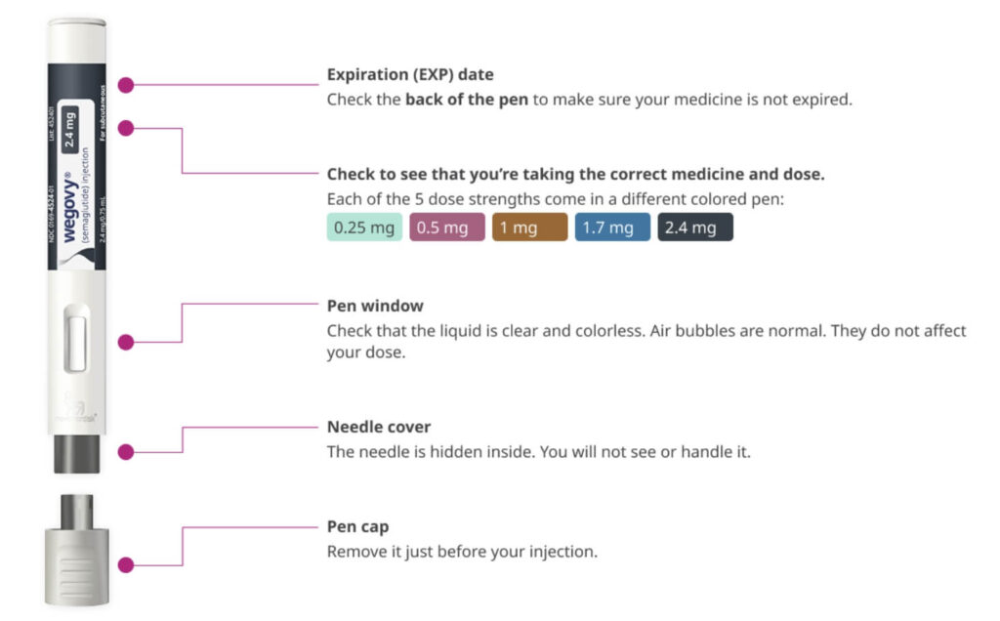Choose the 2.4 mg dark dose swatch
The height and width of the screenshot is (621, 1000).
694,228
